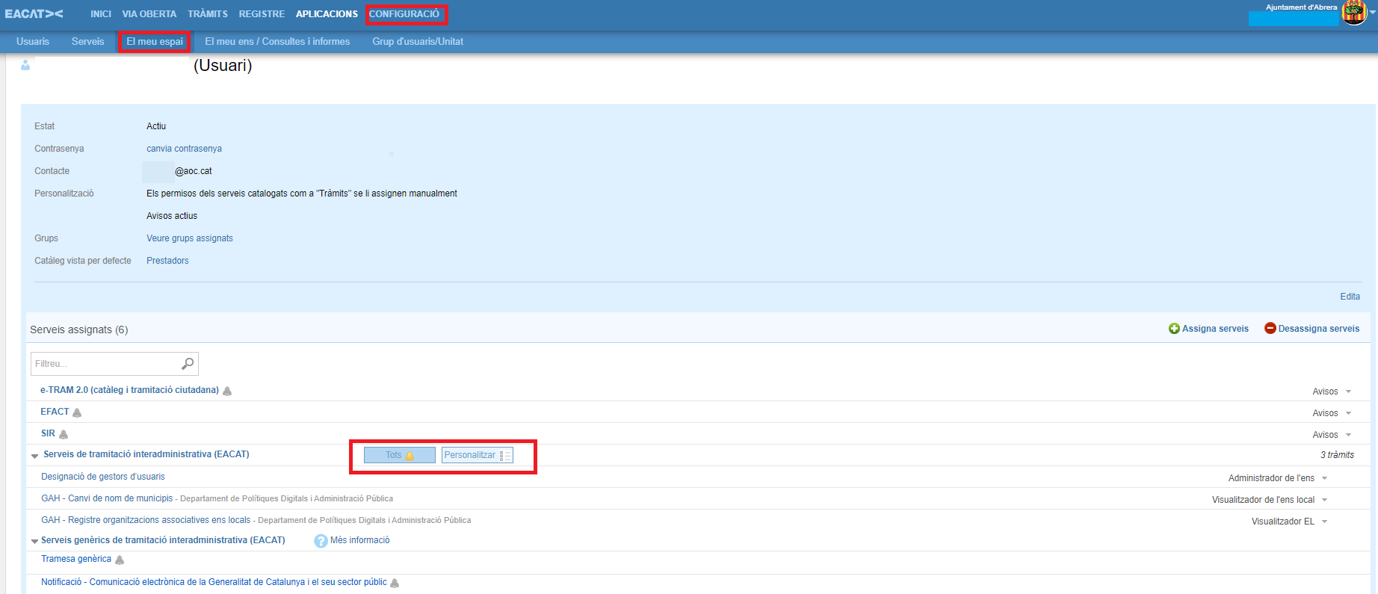Click bell icon next to e-TRAM 2.0
This screenshot has height=594, width=1378.
point(227,391)
